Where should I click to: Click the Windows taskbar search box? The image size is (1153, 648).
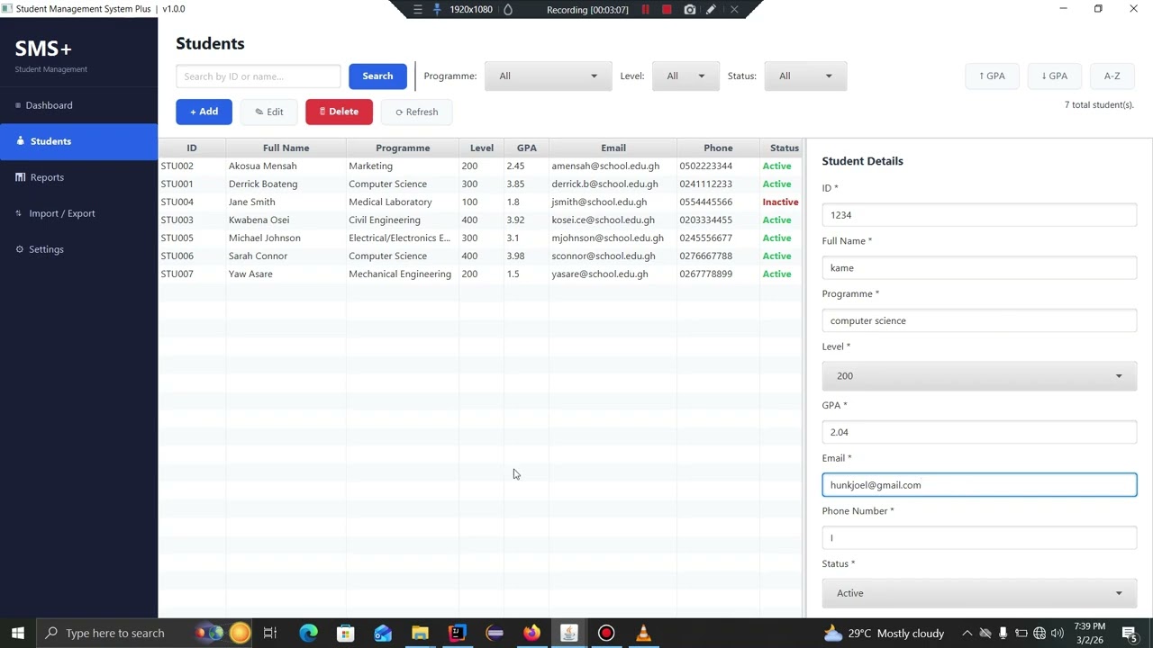144,634
